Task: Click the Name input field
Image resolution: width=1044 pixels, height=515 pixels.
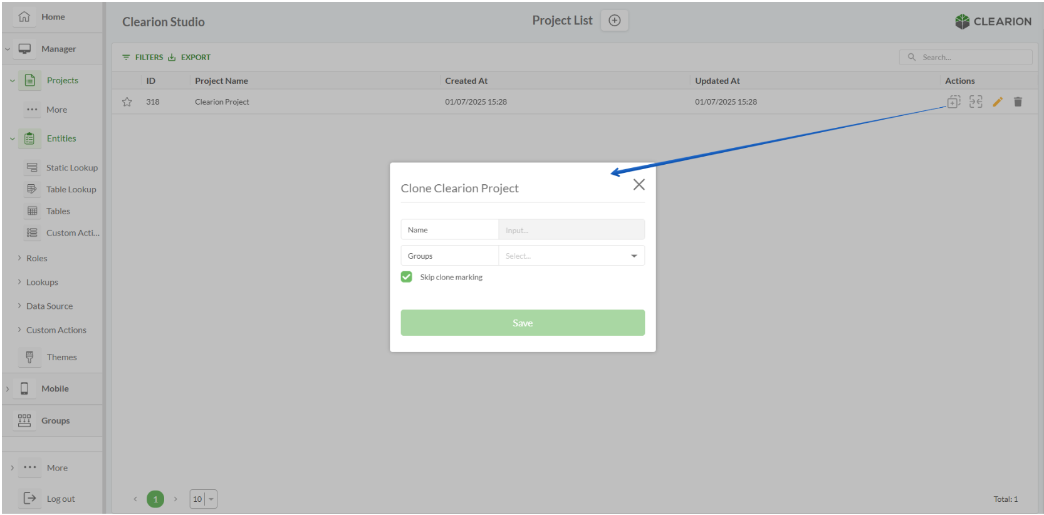Action: 571,230
